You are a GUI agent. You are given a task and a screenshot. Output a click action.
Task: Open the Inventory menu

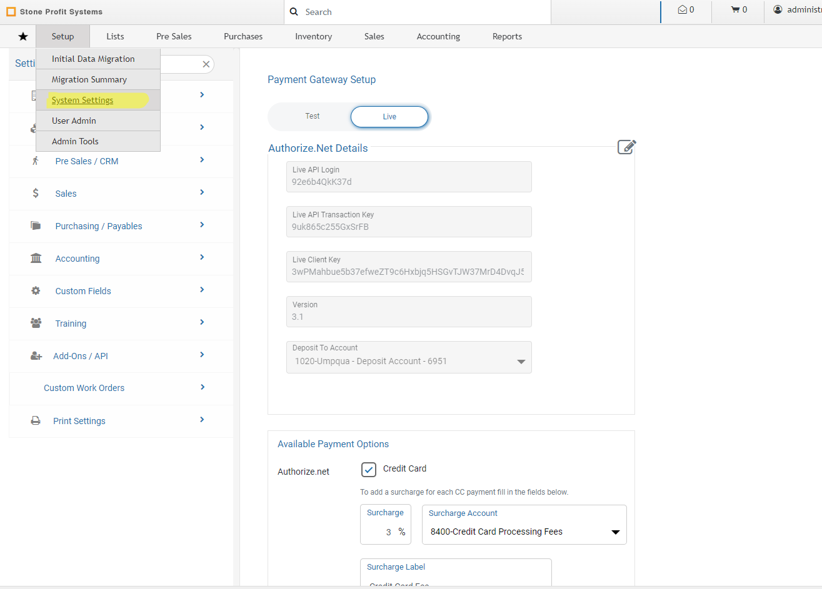(x=313, y=36)
